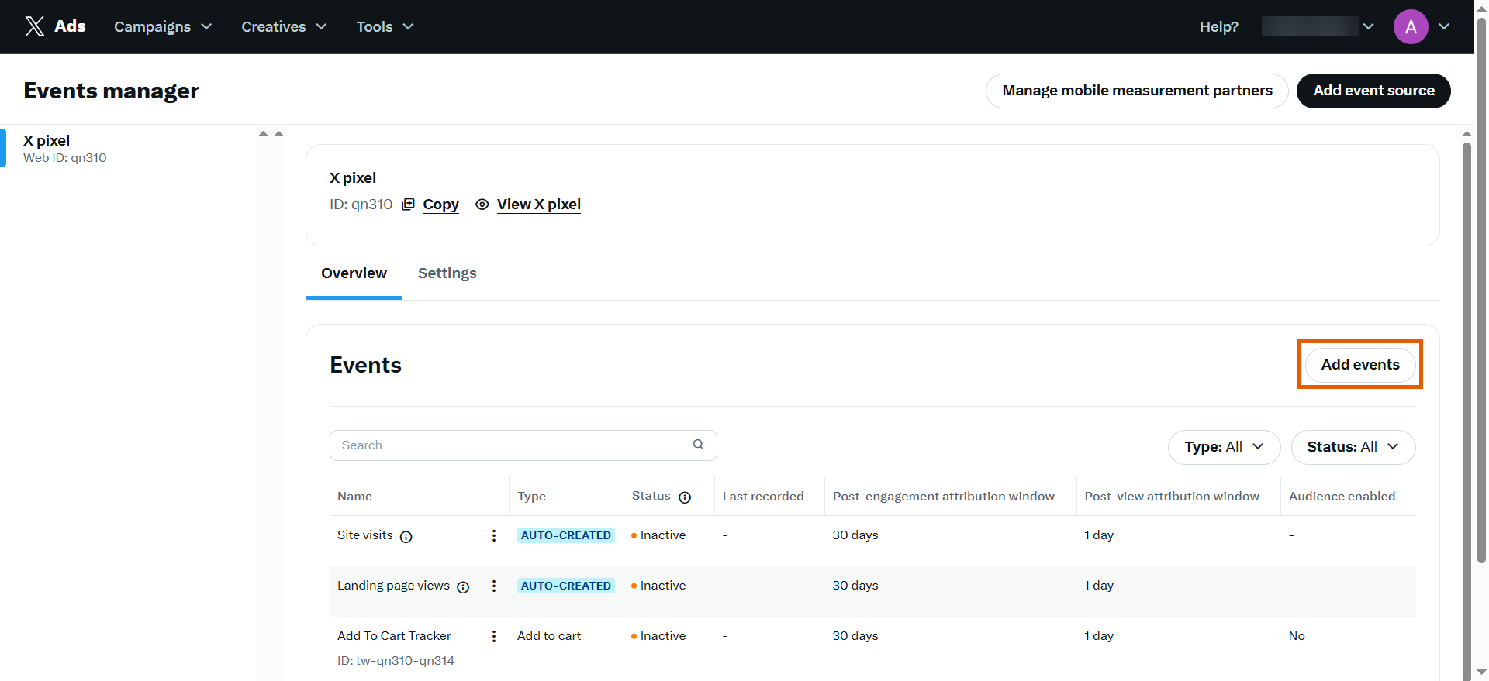Viewport: 1489px width, 681px height.
Task: Click Manage mobile measurement partners button
Action: (x=1137, y=91)
